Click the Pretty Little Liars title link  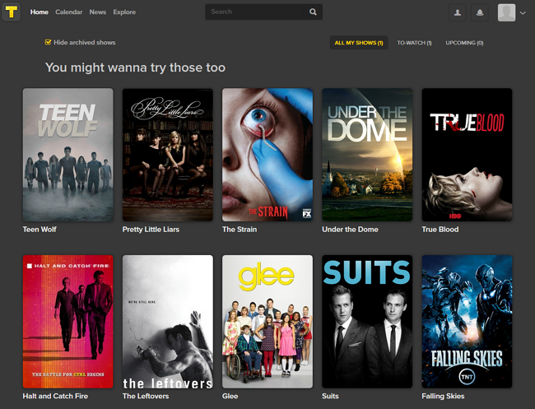pyautogui.click(x=151, y=230)
